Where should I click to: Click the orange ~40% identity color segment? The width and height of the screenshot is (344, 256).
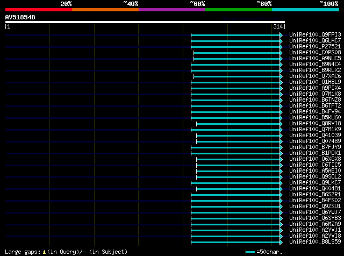105,10
